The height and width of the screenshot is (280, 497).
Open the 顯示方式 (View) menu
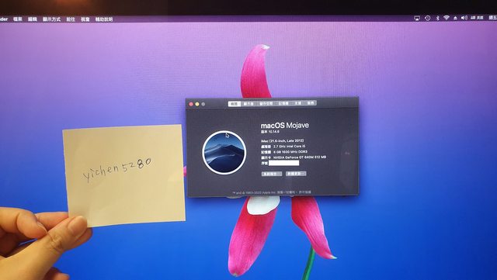click(51, 19)
